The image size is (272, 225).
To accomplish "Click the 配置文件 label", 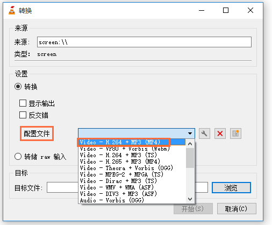I will pyautogui.click(x=37, y=133).
